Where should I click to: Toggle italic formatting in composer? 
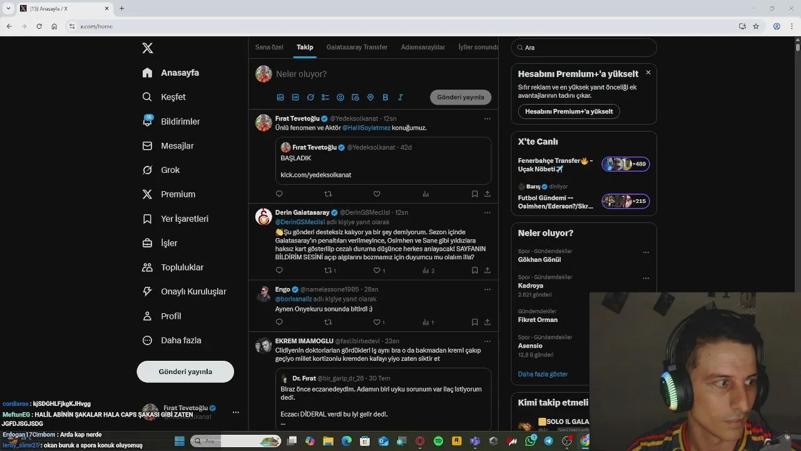(x=400, y=98)
